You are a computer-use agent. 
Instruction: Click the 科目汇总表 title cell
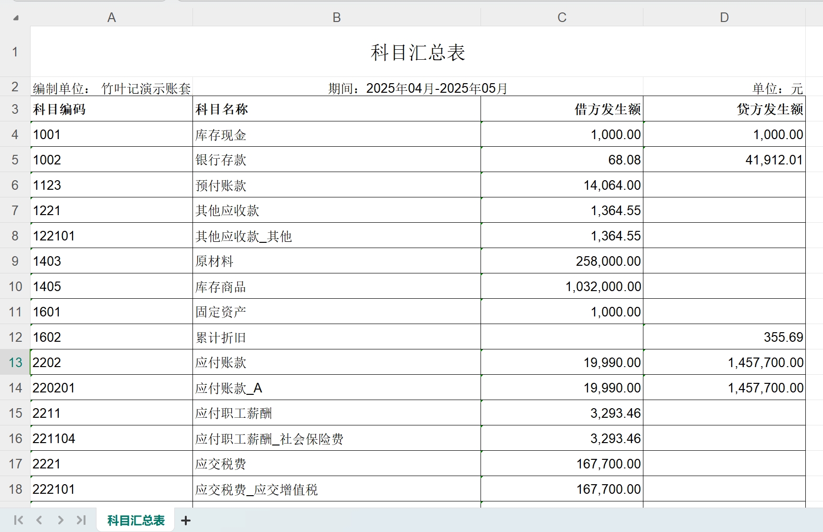pos(417,52)
